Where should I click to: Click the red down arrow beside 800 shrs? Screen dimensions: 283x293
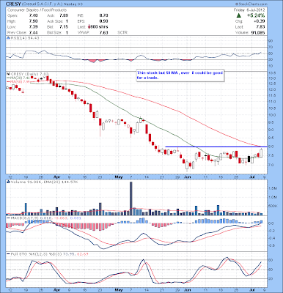(89, 27)
